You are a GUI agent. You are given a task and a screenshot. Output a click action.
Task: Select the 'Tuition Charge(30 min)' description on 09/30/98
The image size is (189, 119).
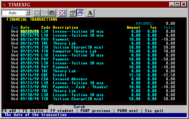78,99
